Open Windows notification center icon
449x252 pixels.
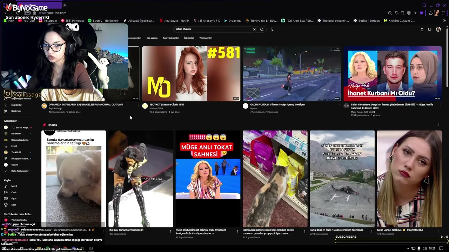(x=441, y=248)
